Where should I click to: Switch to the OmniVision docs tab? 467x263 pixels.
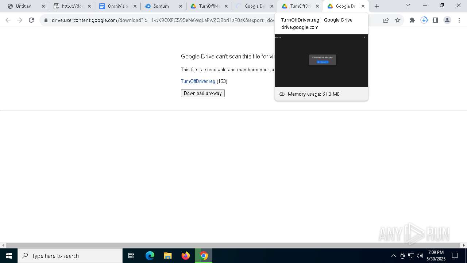[x=117, y=6]
